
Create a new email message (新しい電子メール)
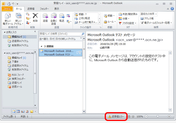8,19
